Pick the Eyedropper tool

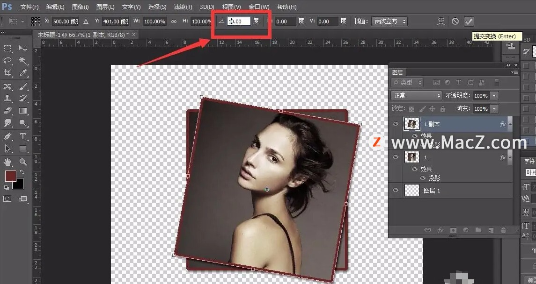pos(23,73)
